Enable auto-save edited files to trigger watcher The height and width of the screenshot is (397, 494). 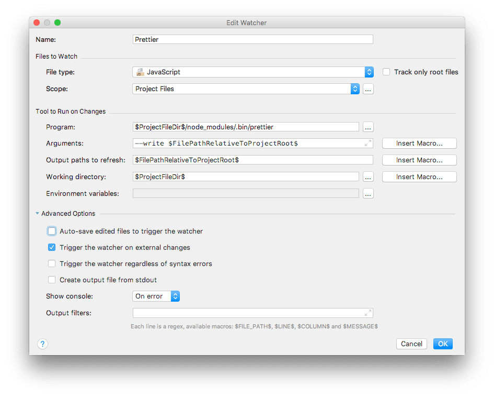click(x=52, y=231)
